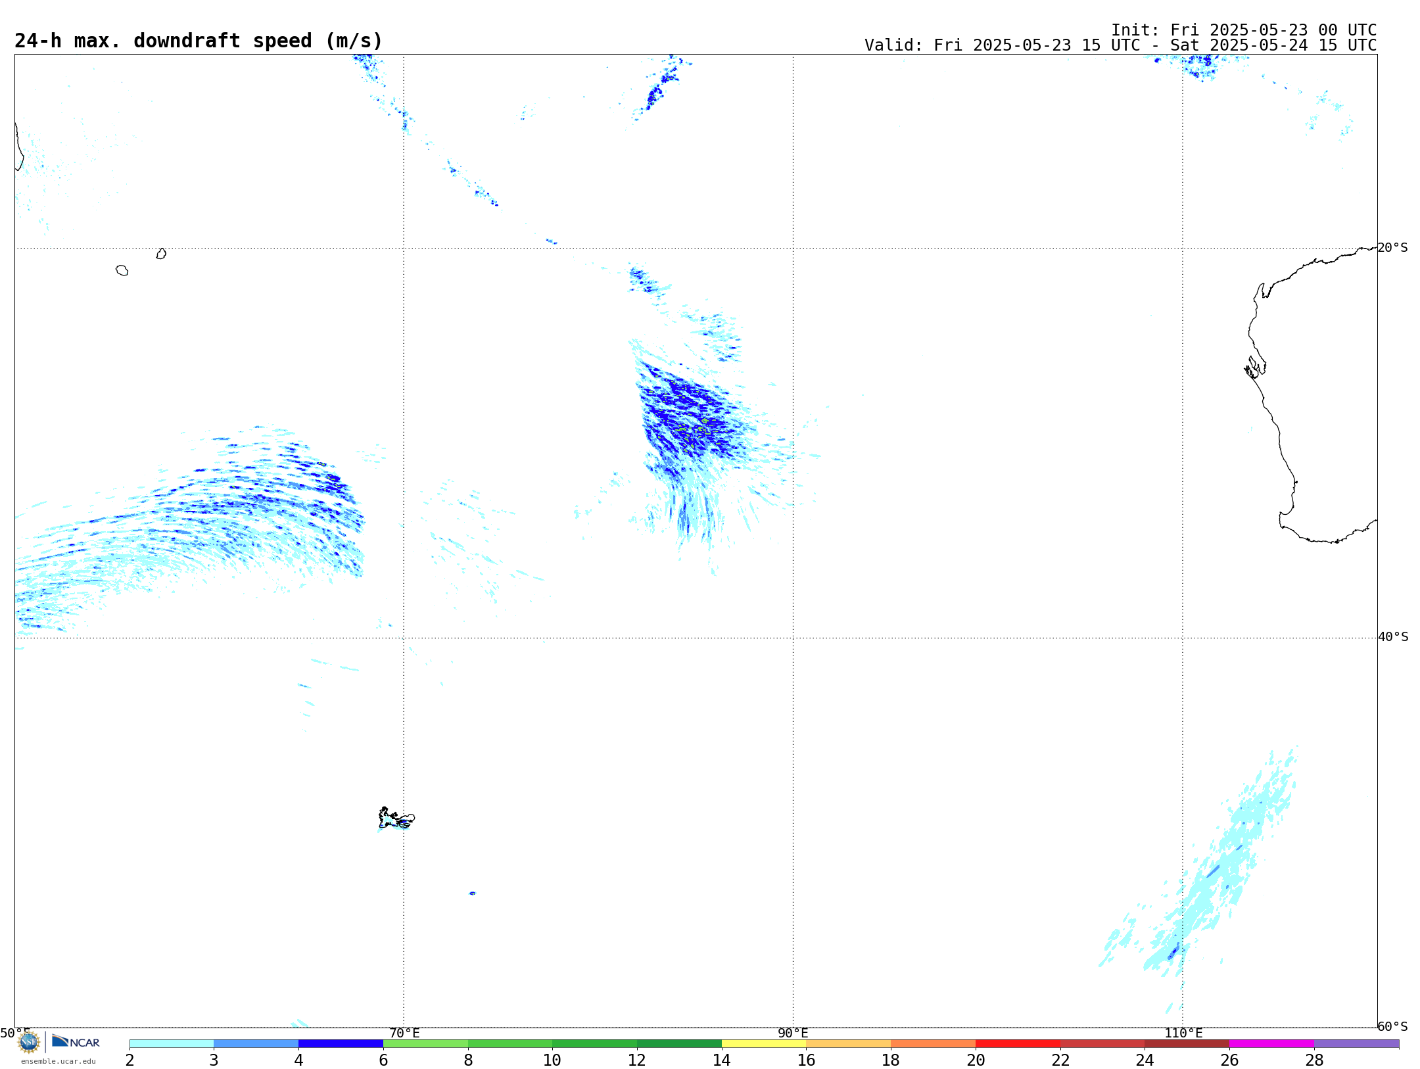
Task: Pick the orange 18–20 colorbar segment
Action: [x=933, y=1044]
